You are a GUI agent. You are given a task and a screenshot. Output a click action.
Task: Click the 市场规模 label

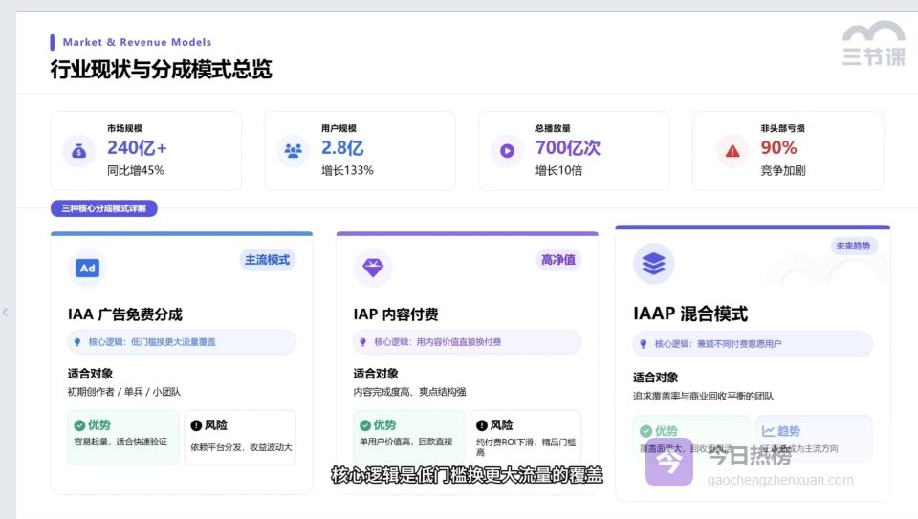click(x=124, y=129)
